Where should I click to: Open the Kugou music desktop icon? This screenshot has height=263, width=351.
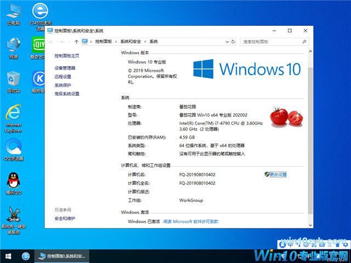pyautogui.click(x=38, y=82)
